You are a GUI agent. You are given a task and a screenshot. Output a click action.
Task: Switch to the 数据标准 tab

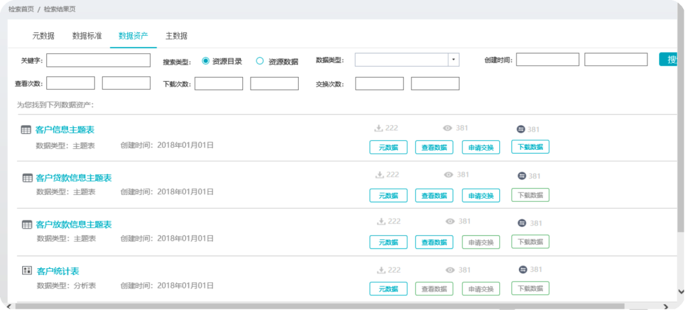click(87, 36)
